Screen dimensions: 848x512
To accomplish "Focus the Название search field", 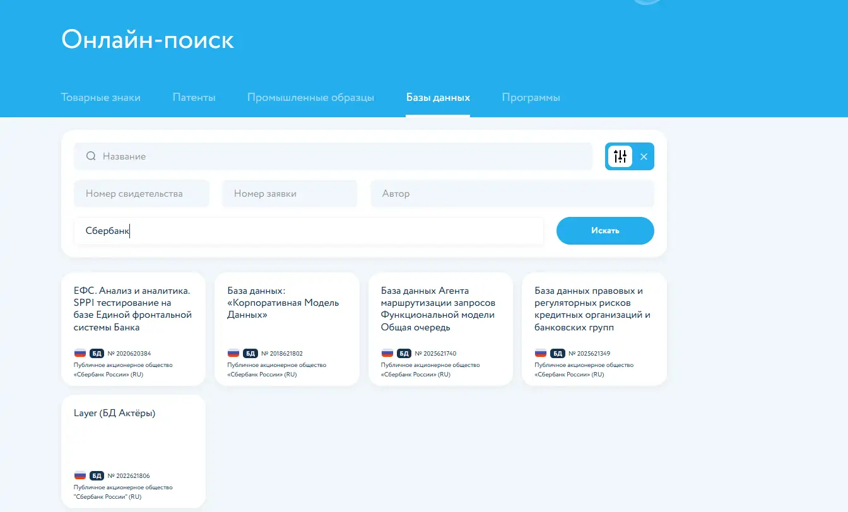I will pyautogui.click(x=341, y=156).
